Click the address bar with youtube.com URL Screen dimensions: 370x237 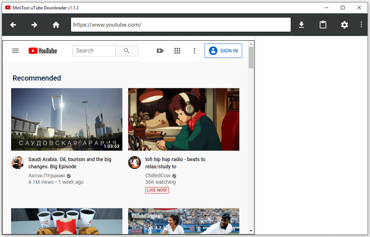pyautogui.click(x=181, y=24)
